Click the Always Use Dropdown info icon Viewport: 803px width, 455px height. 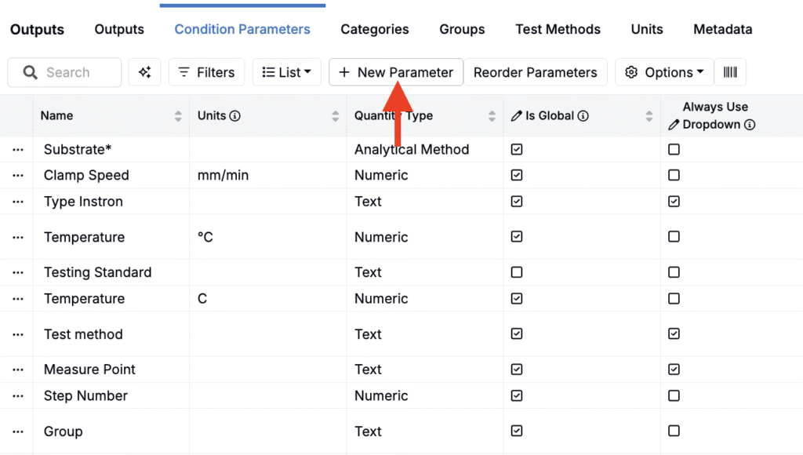[749, 125]
